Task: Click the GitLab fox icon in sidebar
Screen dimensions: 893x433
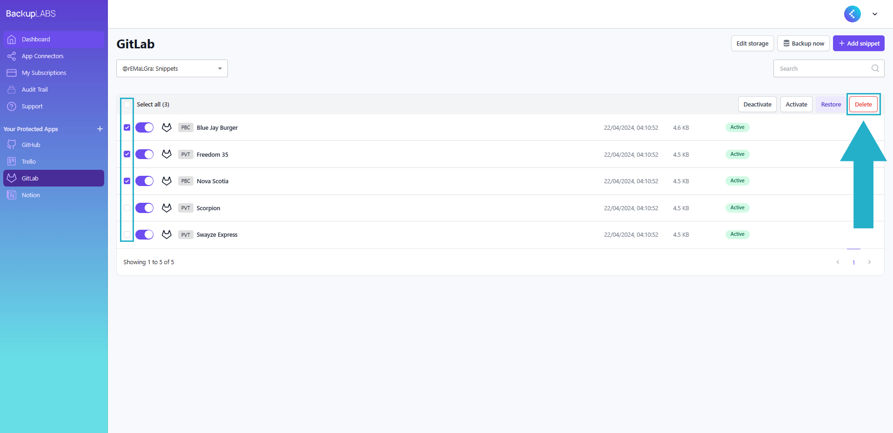Action: [x=12, y=178]
